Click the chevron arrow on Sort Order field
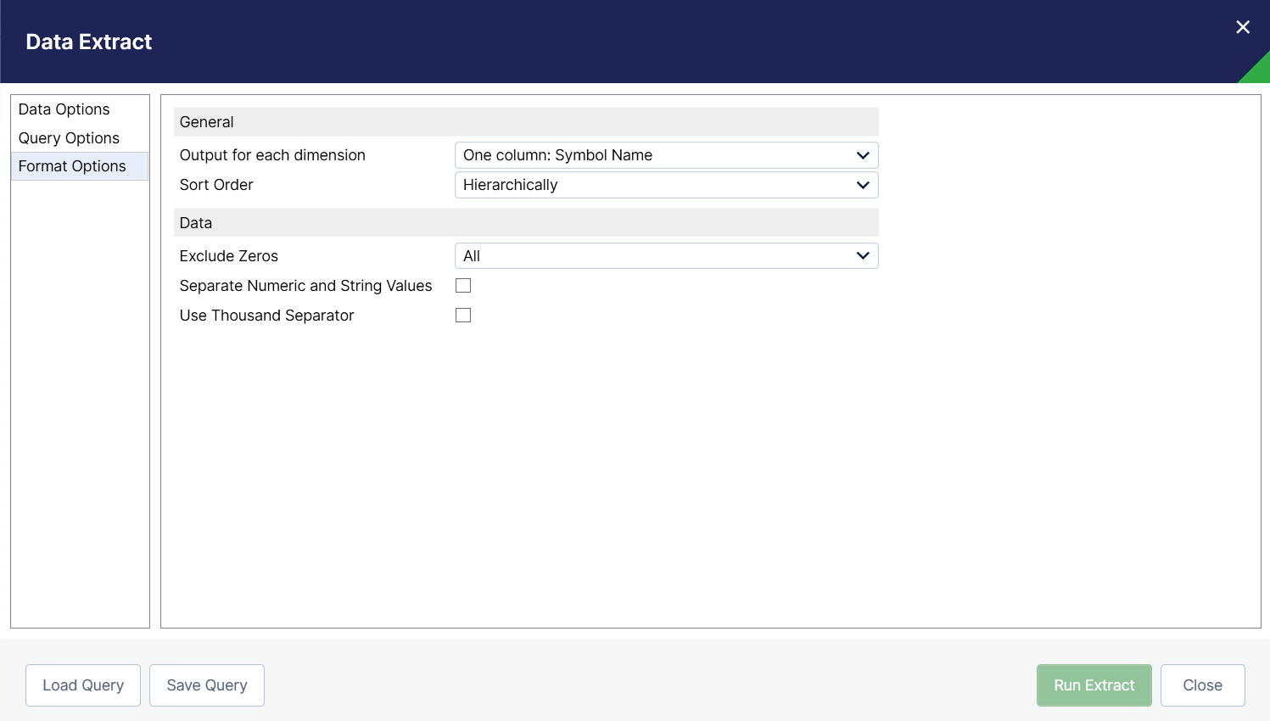The width and height of the screenshot is (1270, 721). (x=863, y=185)
